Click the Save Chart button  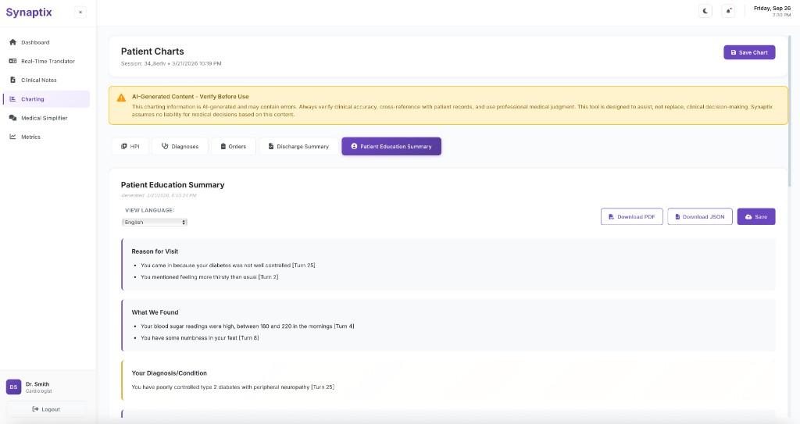click(748, 52)
